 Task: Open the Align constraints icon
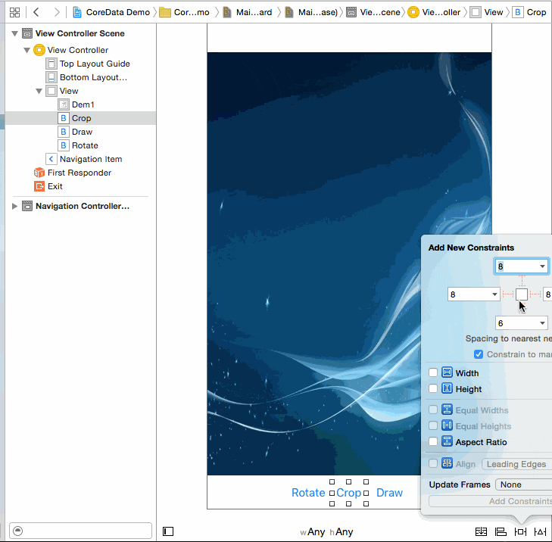click(x=501, y=531)
